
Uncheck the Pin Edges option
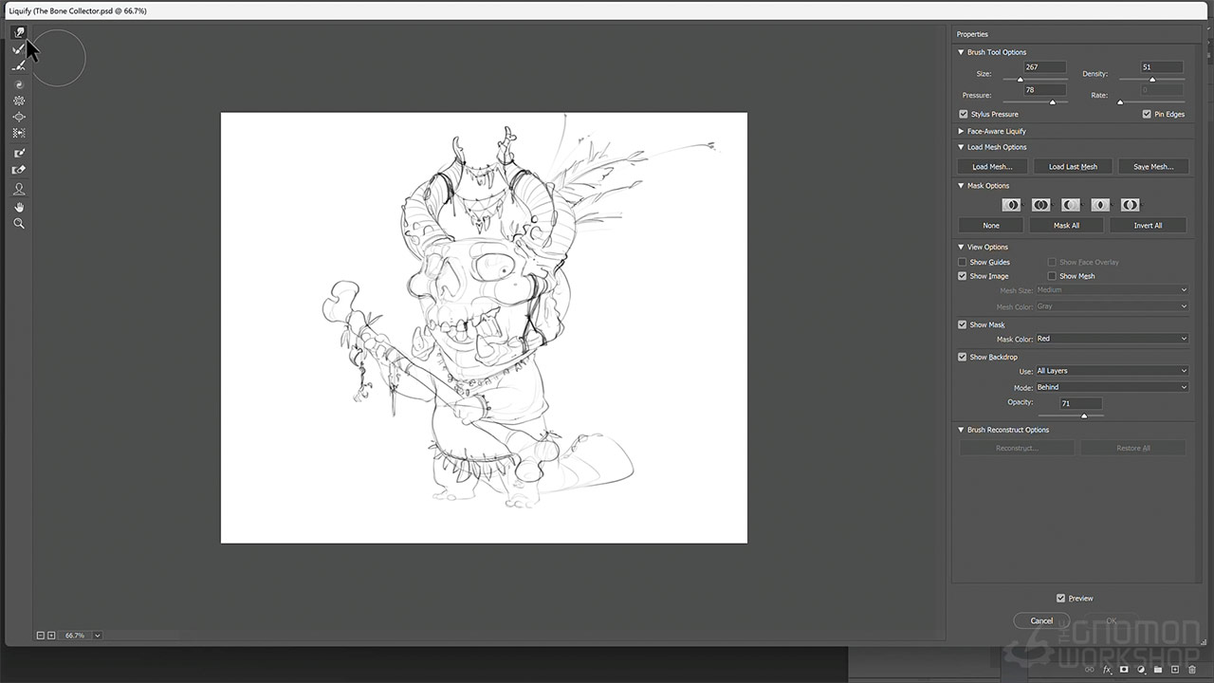(x=1147, y=114)
